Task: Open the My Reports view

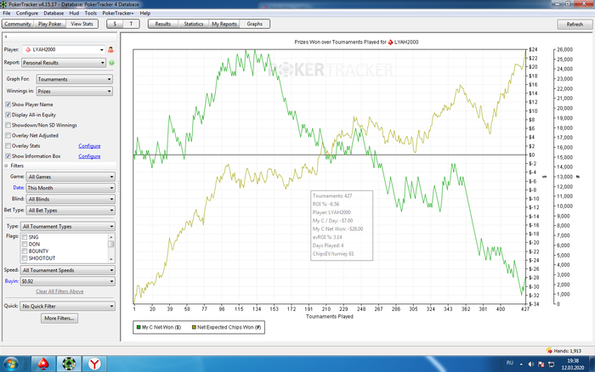Action: [x=224, y=24]
